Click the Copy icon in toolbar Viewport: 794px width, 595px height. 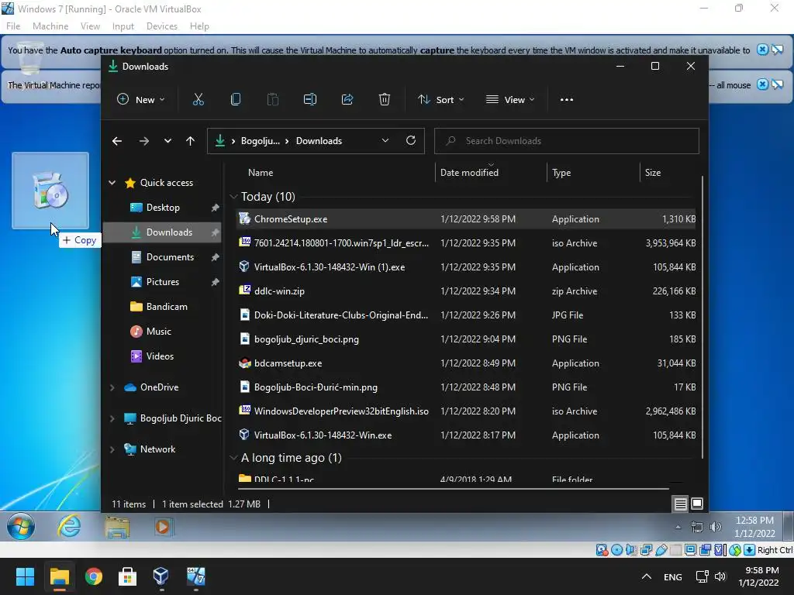point(236,100)
